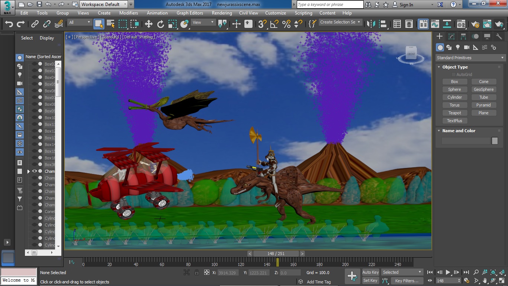This screenshot has width=508, height=286.
Task: Toggle Window/Crossing selection mode
Action: [135, 24]
